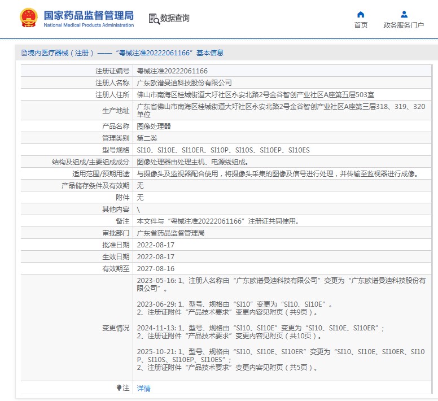Click the 2025-10-21 change entry
Screen dimensions: 438x401
pos(281,359)
